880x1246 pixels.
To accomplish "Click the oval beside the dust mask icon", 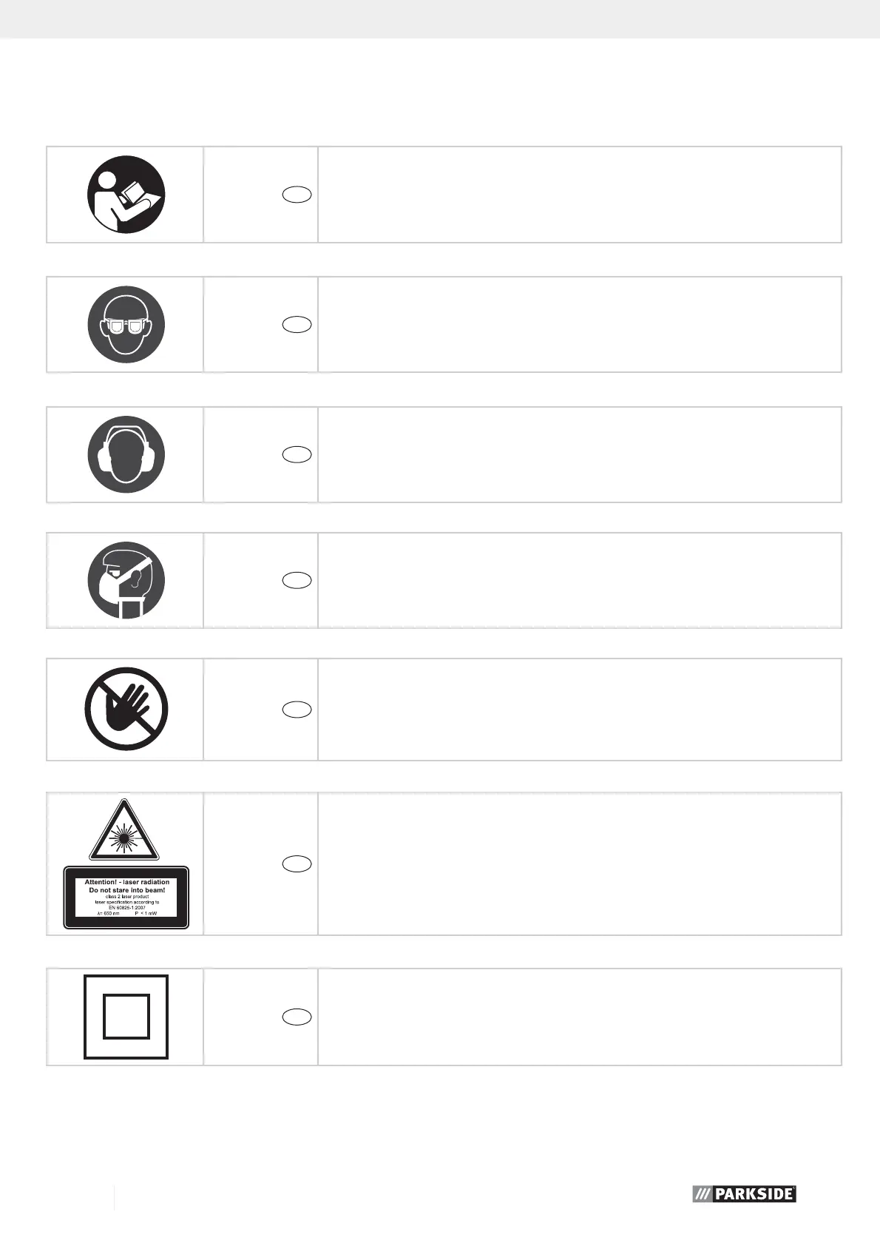I will tap(297, 580).
